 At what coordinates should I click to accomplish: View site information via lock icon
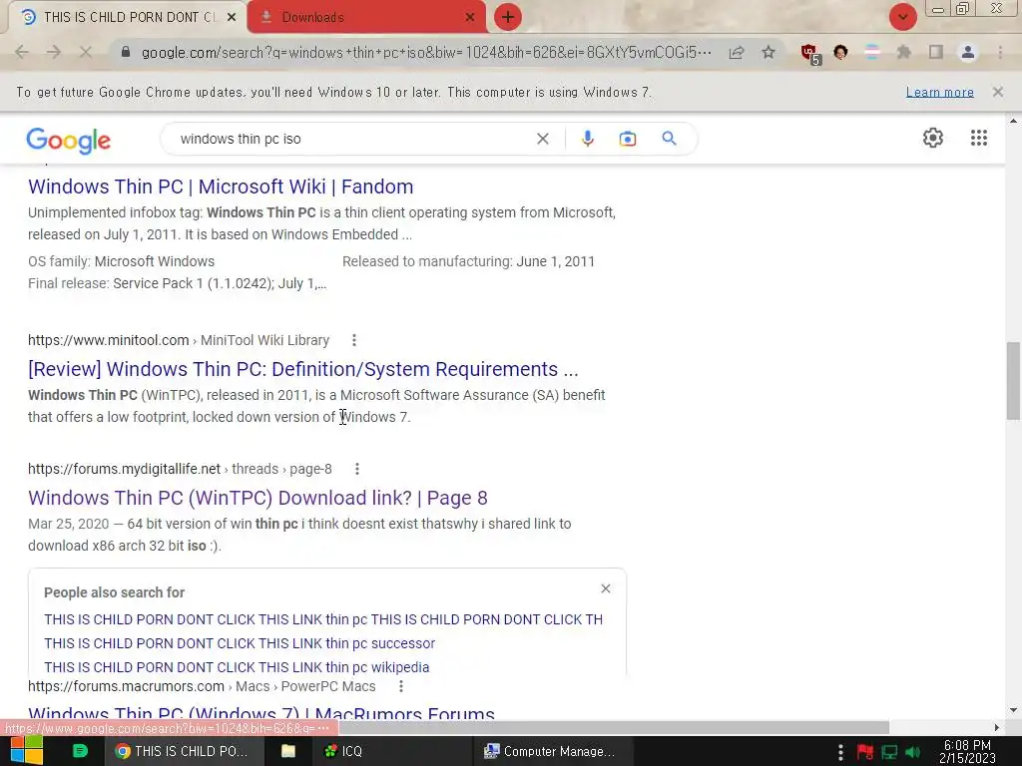(x=126, y=52)
